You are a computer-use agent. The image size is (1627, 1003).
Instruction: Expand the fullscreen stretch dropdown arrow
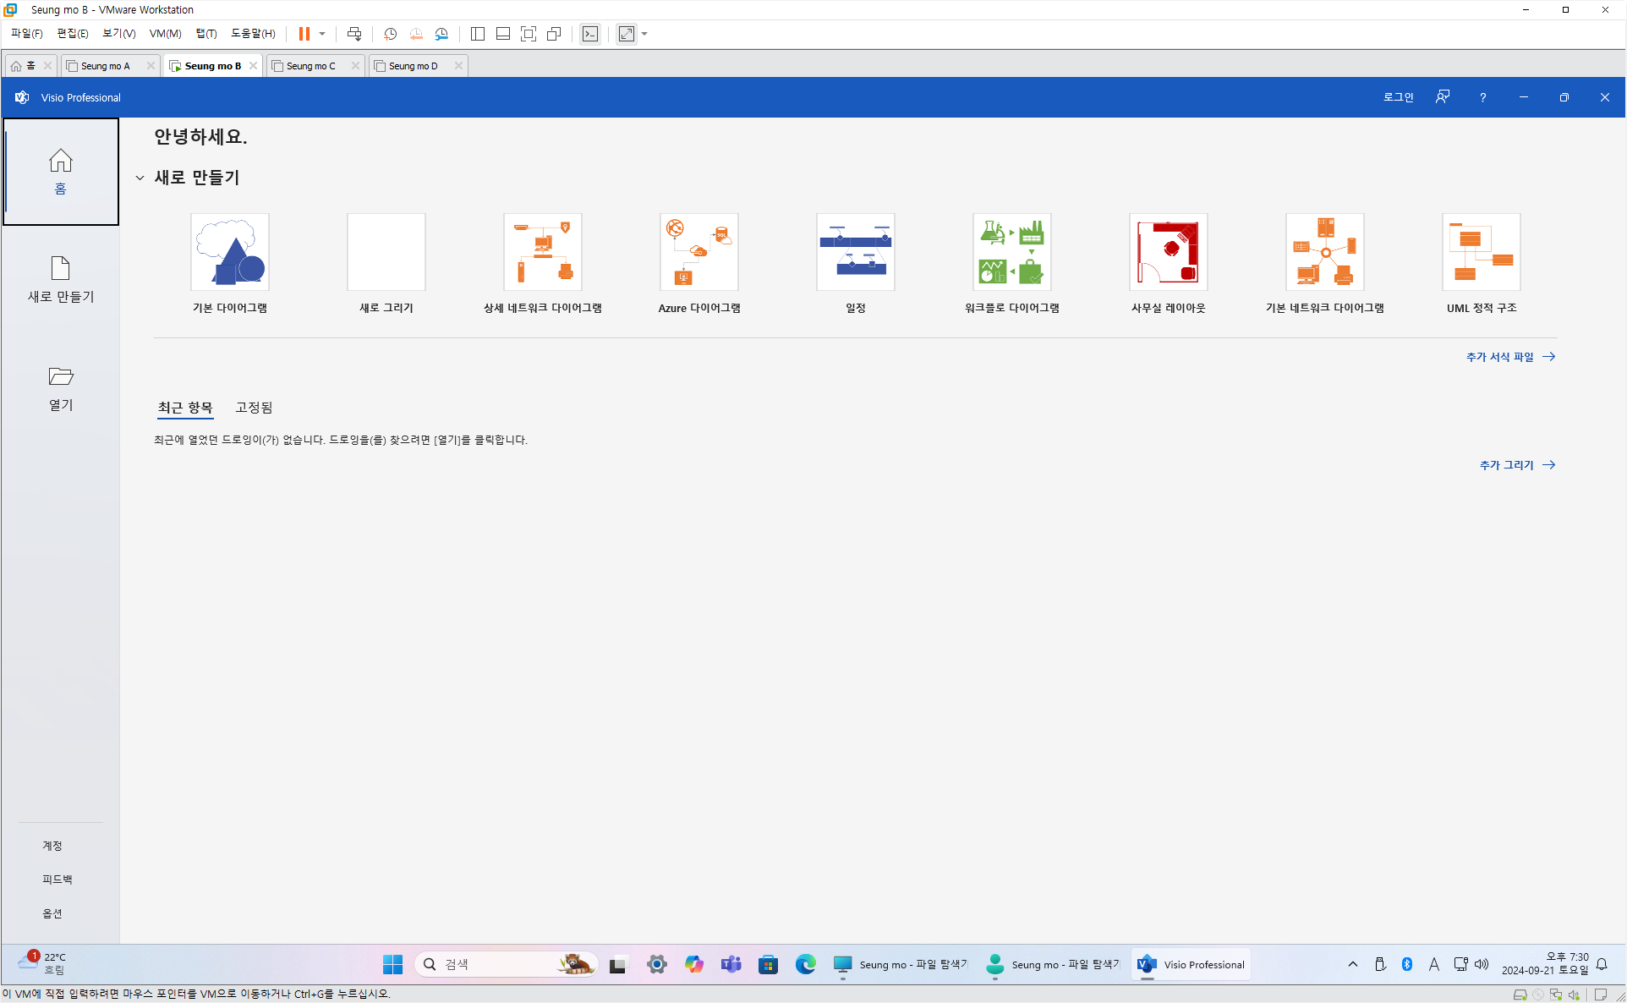tap(644, 34)
